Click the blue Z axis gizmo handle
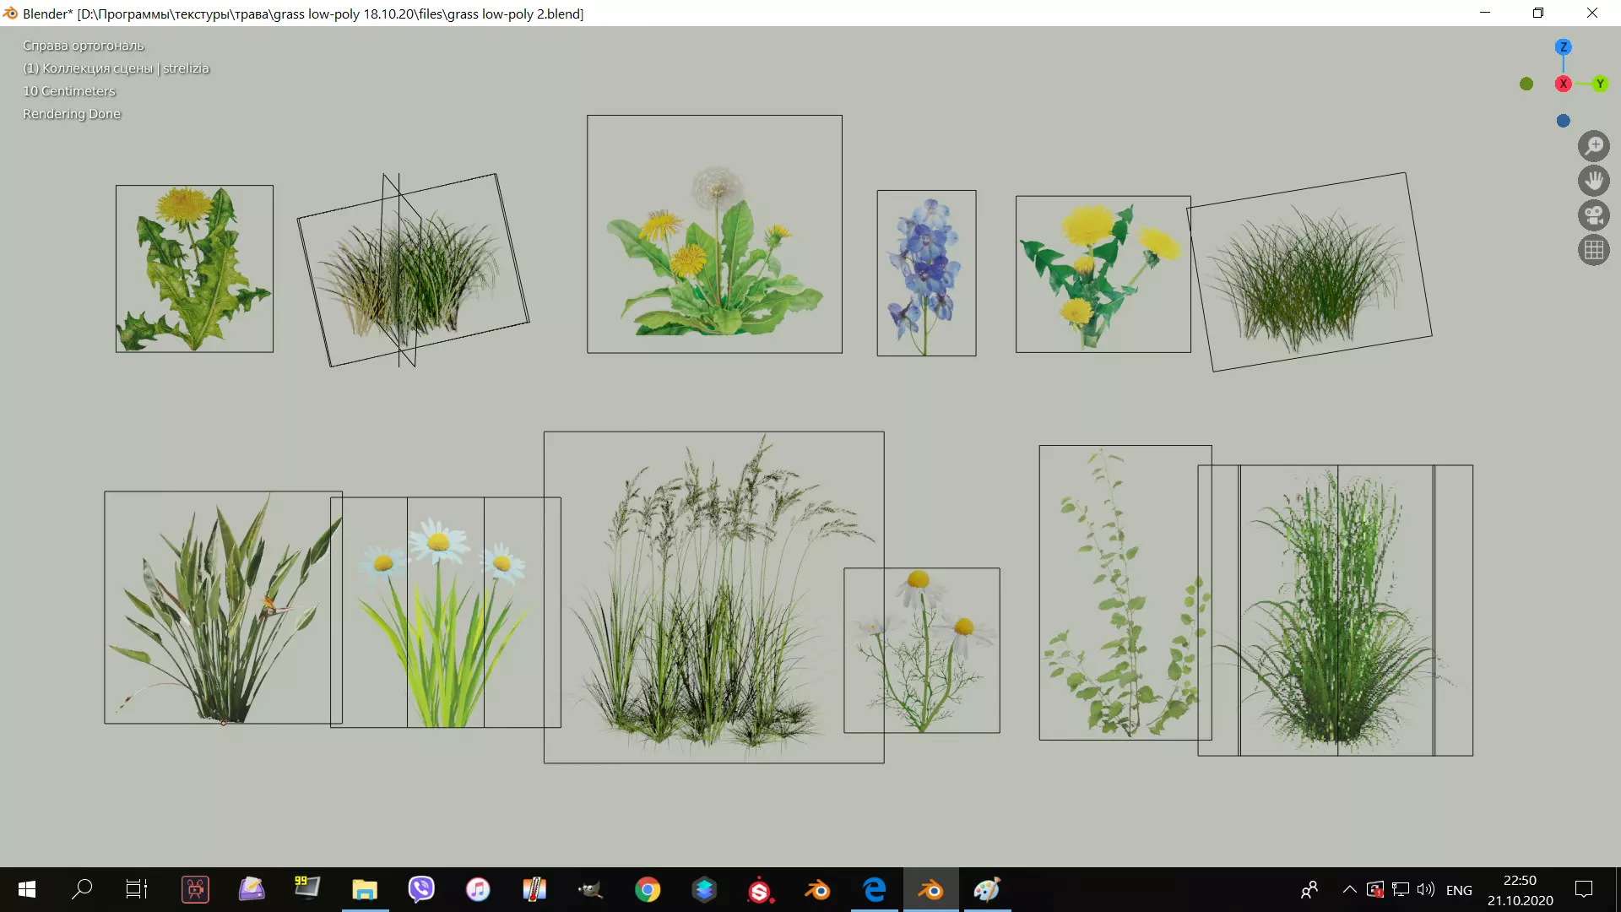This screenshot has width=1621, height=912. tap(1563, 47)
